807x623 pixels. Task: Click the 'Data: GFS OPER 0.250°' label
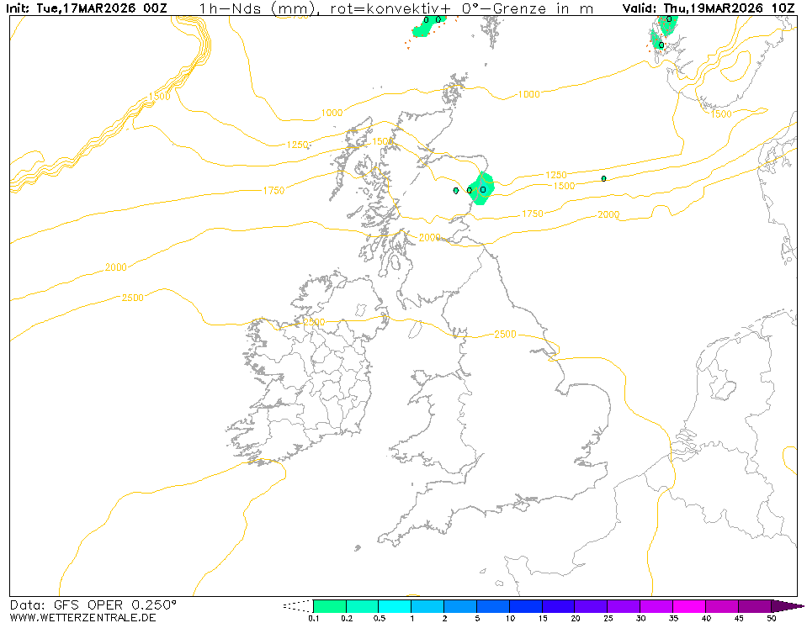93,605
